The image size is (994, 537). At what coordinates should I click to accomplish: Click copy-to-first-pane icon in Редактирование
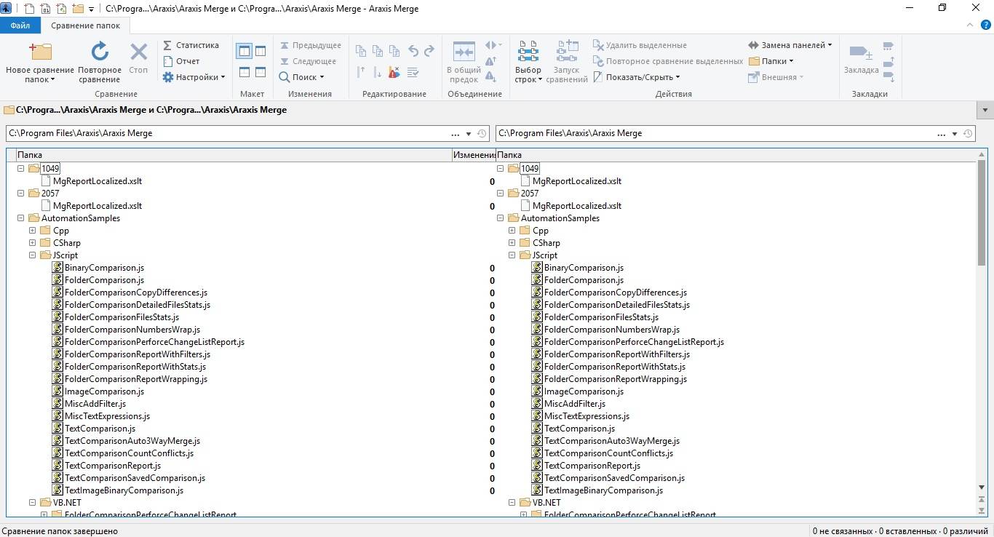pyautogui.click(x=361, y=51)
